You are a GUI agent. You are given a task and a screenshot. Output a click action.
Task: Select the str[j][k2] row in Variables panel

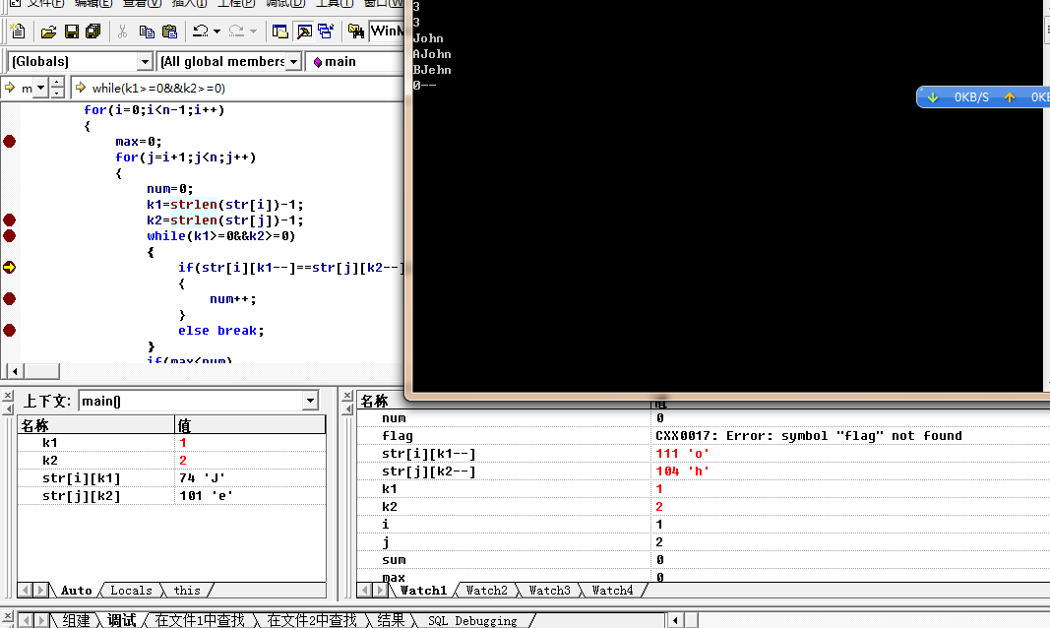[171, 496]
